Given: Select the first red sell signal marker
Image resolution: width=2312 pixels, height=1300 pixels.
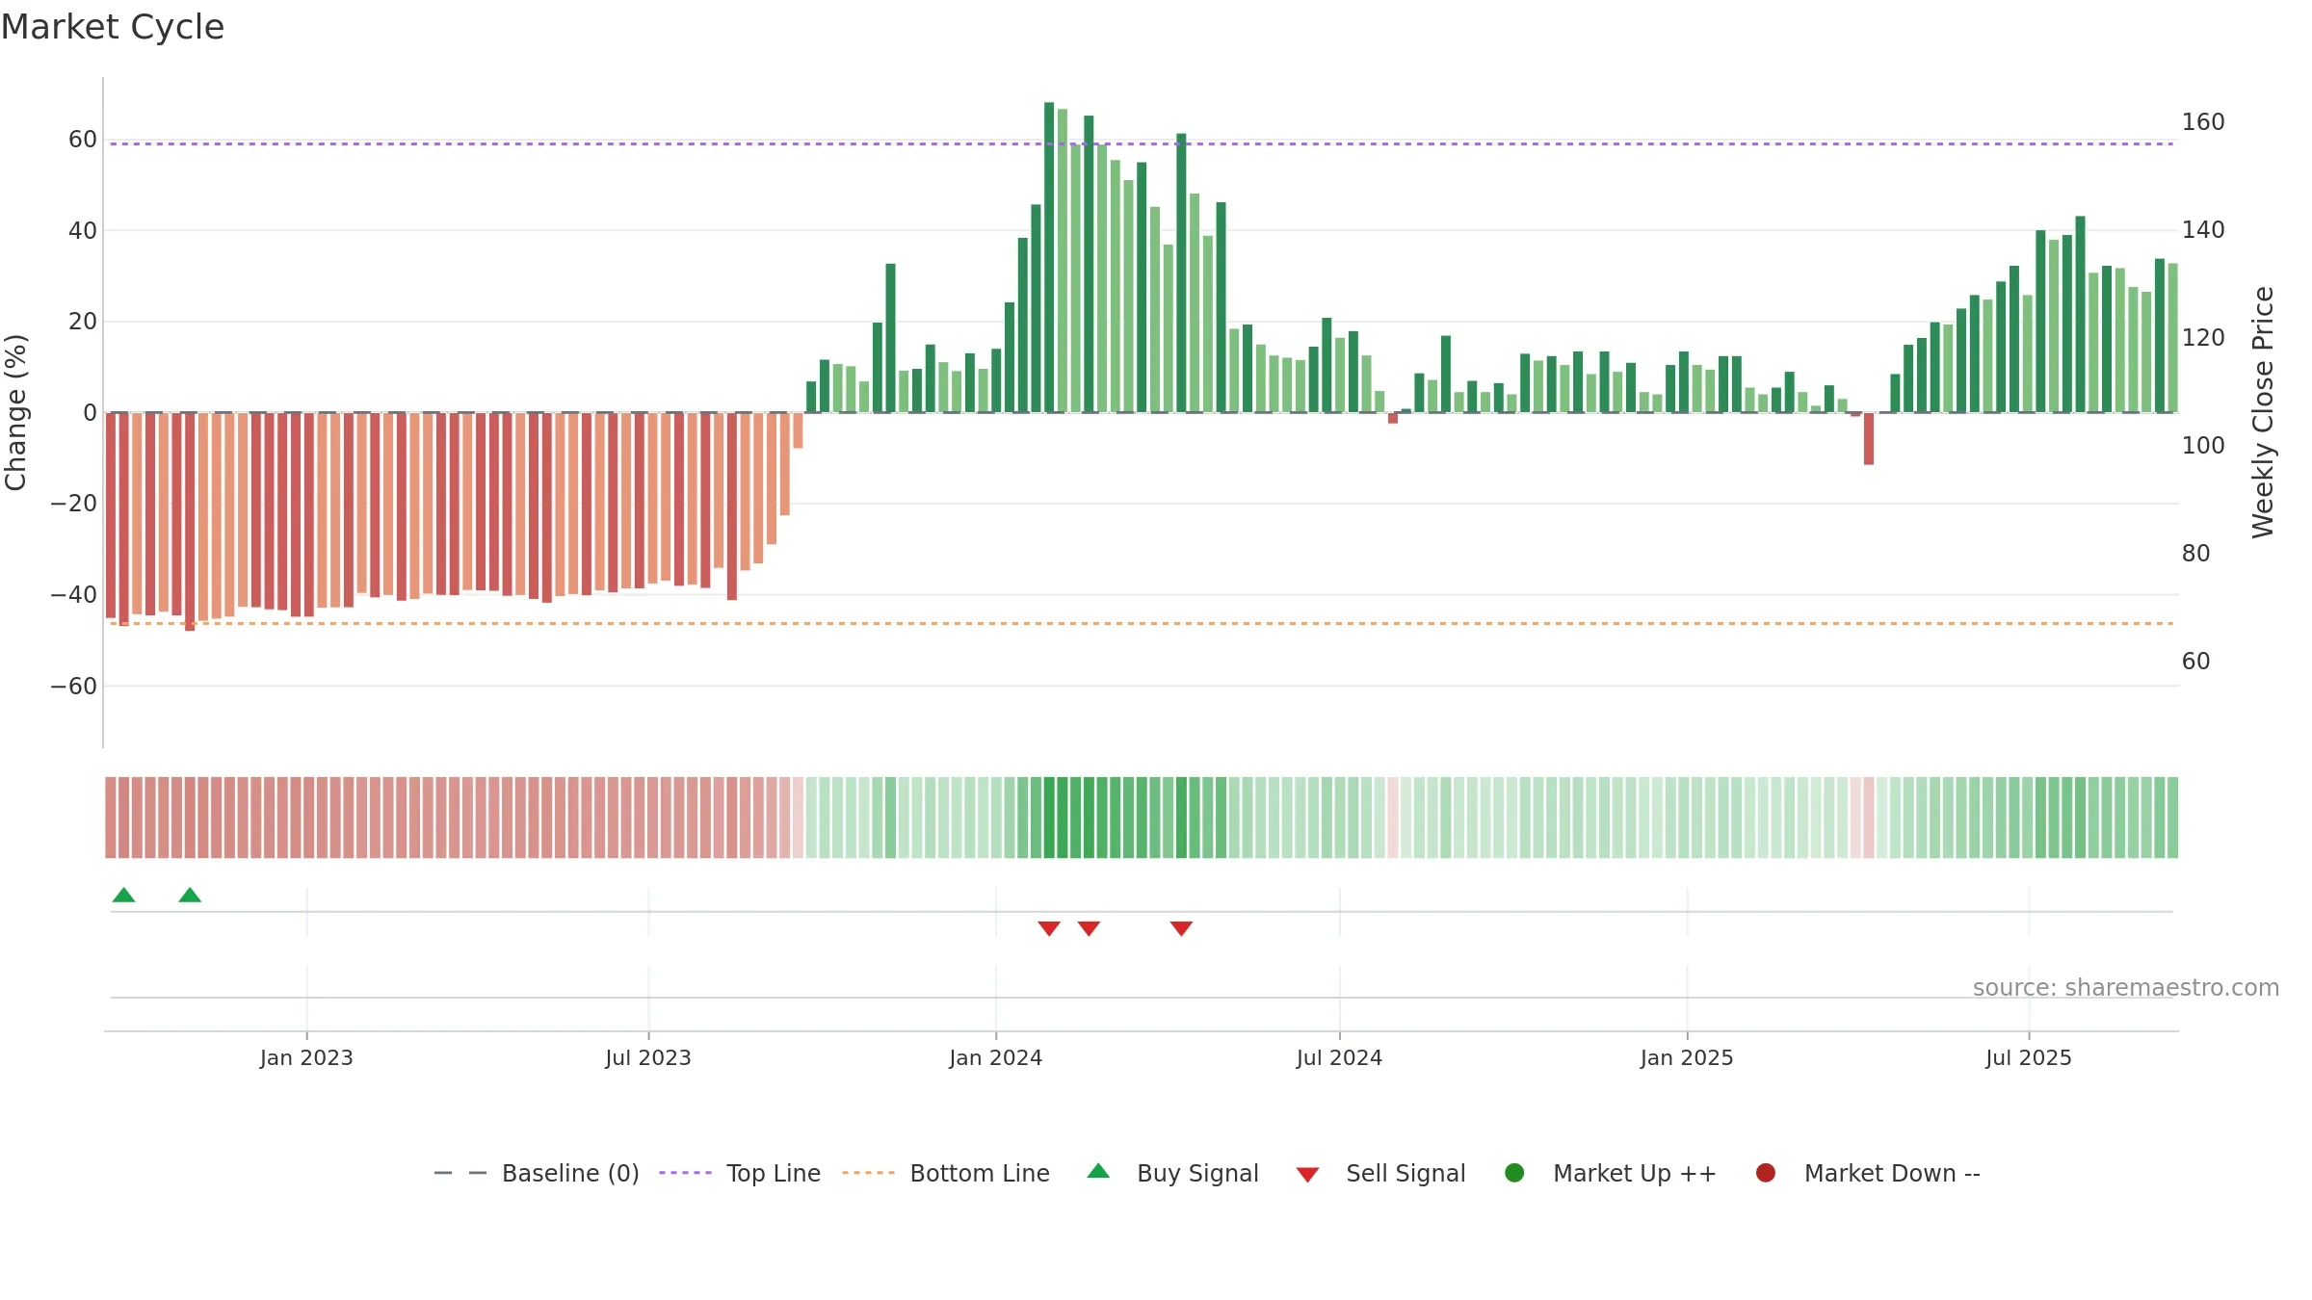Looking at the screenshot, I should point(1049,928).
